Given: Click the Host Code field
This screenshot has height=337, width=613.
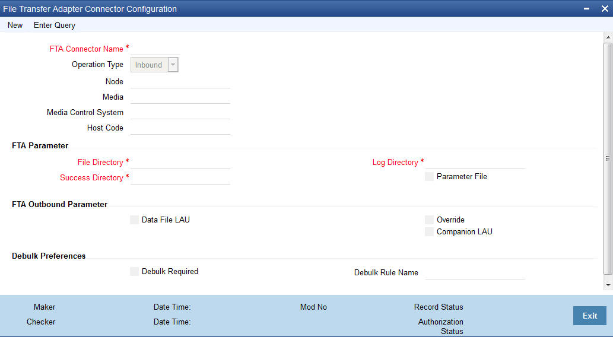Looking at the screenshot, I should [x=180, y=128].
